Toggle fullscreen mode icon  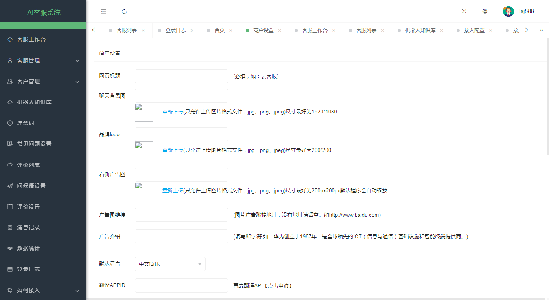[x=464, y=11]
